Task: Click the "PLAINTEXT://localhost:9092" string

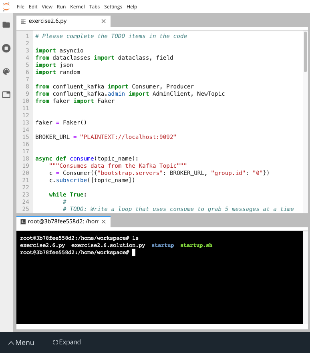Action: [x=128, y=137]
